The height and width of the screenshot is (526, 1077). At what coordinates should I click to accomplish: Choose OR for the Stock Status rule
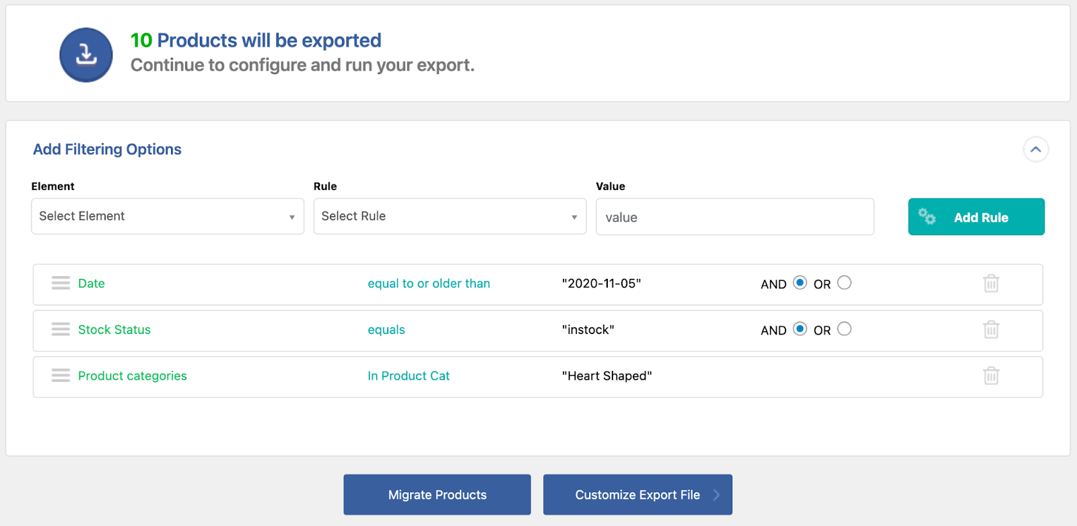pos(844,329)
